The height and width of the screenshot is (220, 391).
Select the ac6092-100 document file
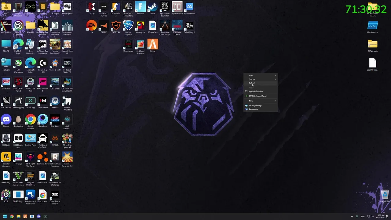(373, 65)
